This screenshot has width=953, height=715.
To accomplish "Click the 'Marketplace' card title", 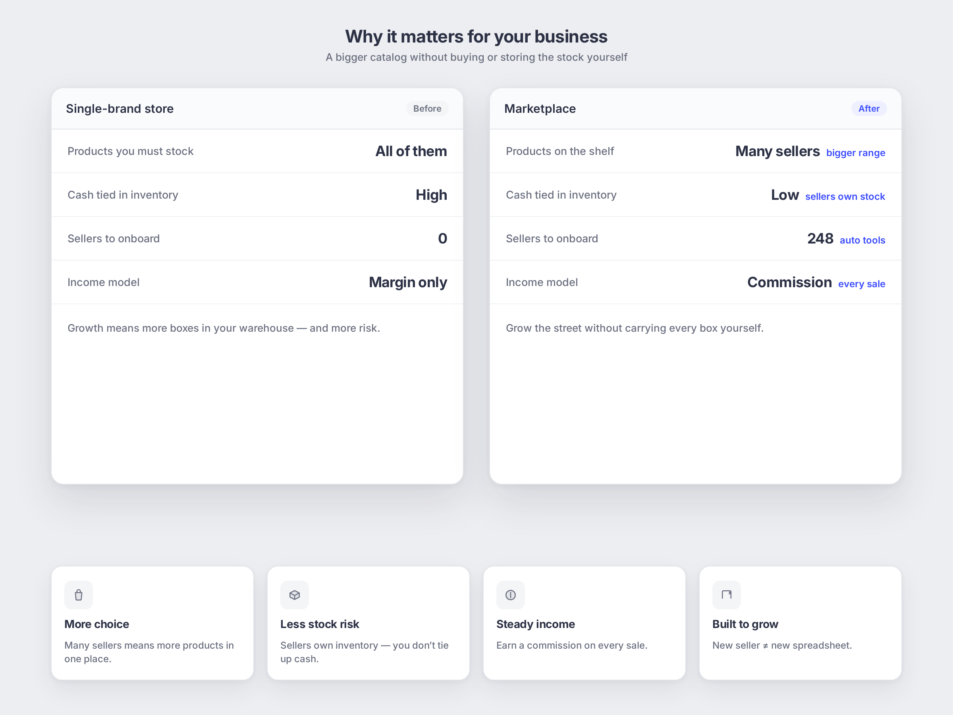I will pos(540,108).
